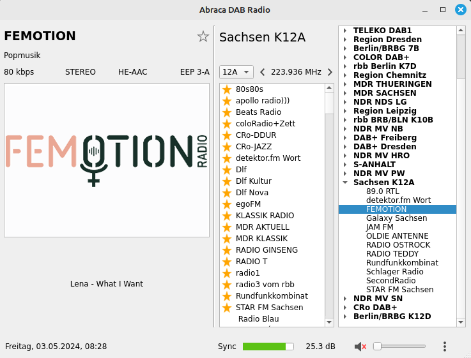
Task: Expand the TELEKO DAB1 ensemble
Action: pos(345,31)
